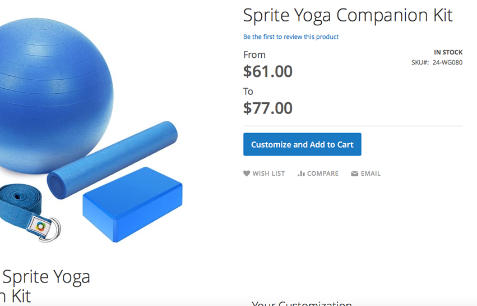Click the envelope Email icon
Screen dimensions: 477x306
coord(355,174)
